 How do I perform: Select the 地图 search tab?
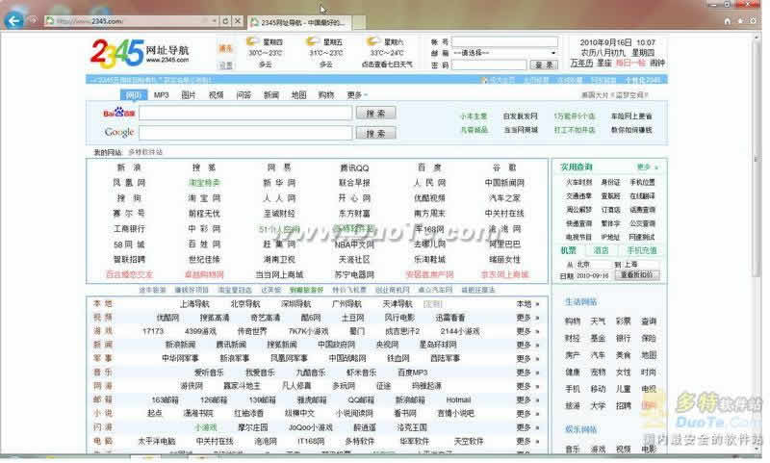[x=298, y=94]
